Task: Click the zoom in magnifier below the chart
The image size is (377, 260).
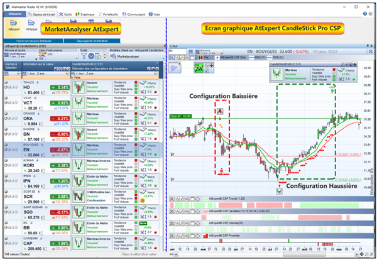Action: click(371, 254)
